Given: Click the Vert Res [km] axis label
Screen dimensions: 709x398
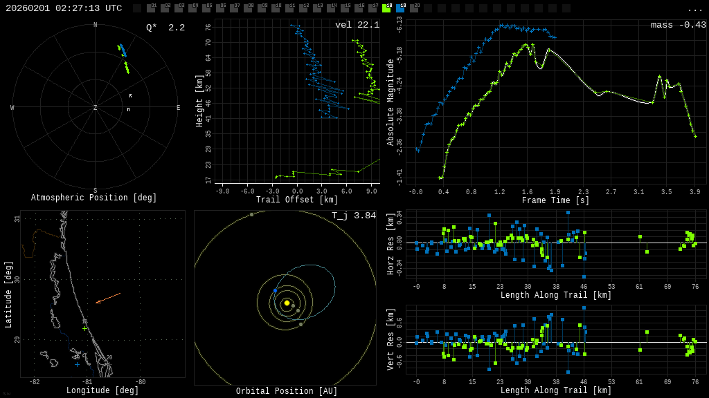Looking at the screenshot, I should [x=391, y=339].
